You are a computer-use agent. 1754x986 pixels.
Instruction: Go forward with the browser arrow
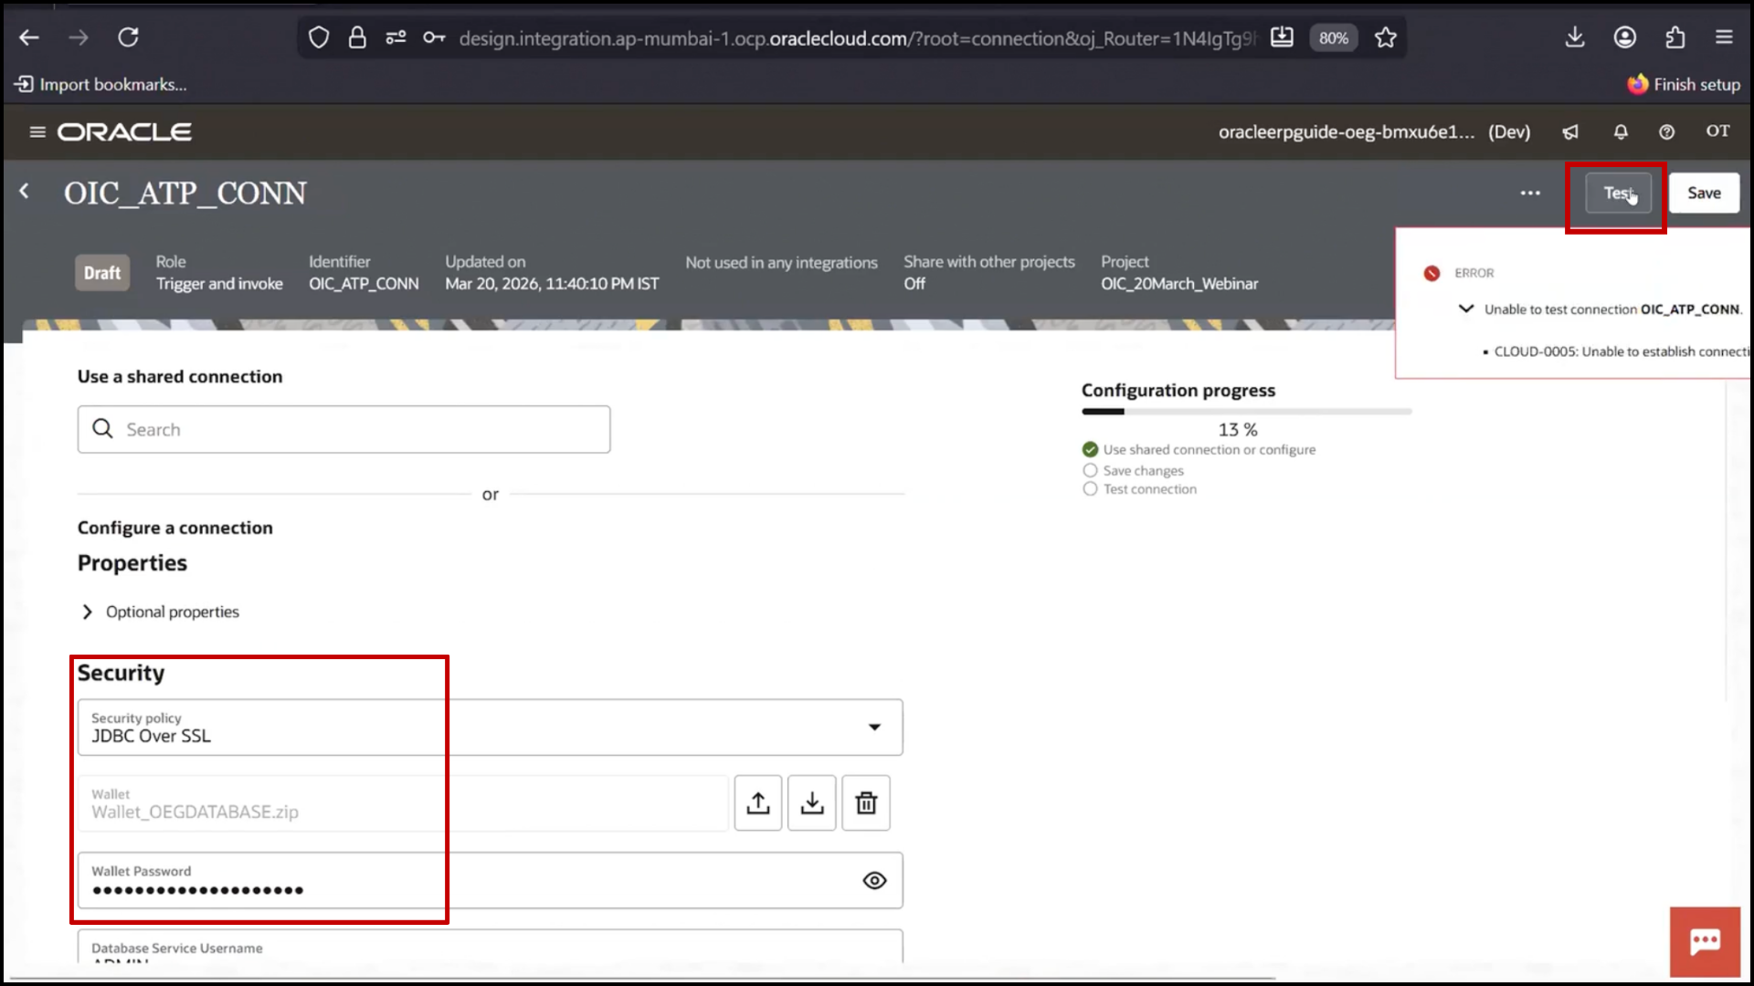coord(79,37)
